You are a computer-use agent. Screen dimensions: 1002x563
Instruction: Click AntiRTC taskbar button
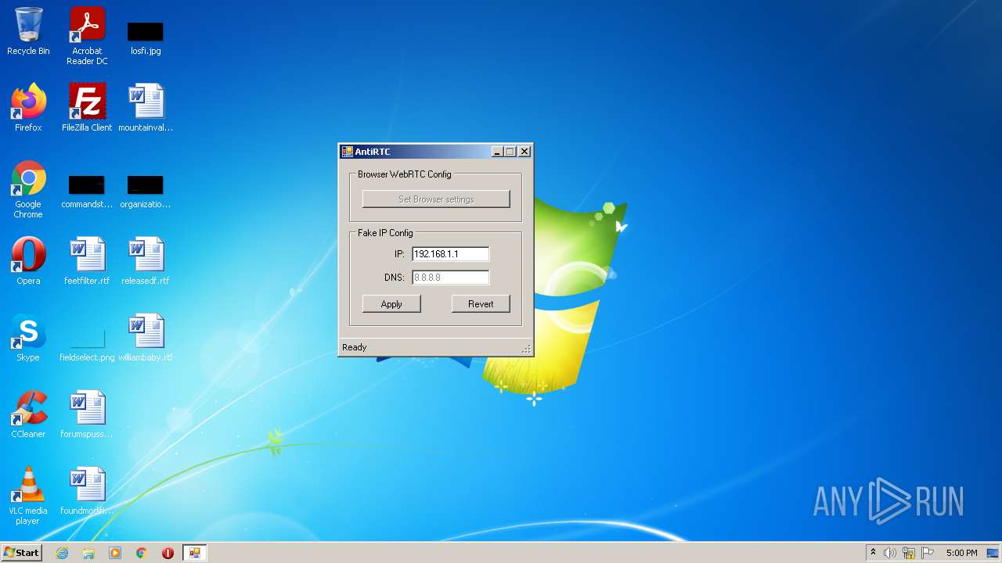[194, 553]
